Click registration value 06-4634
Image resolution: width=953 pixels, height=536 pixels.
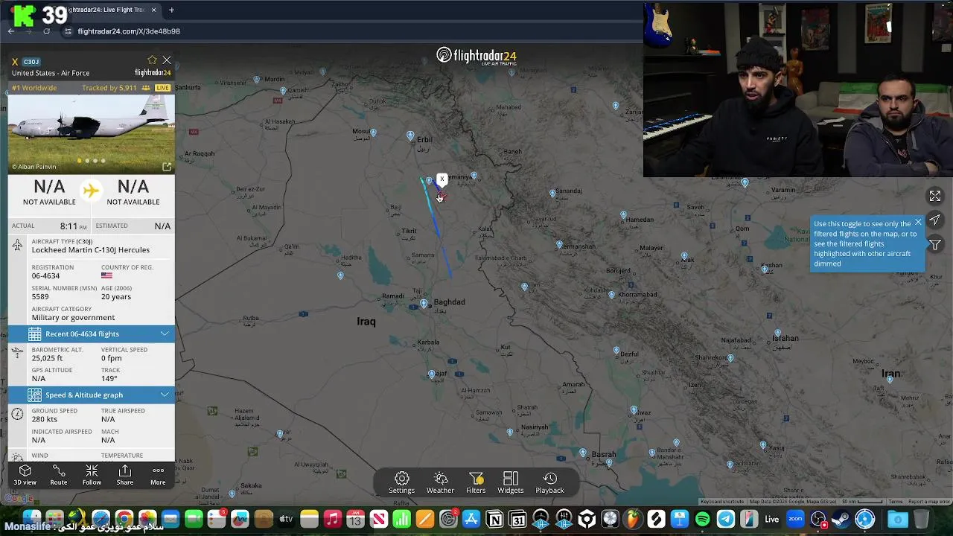pyautogui.click(x=45, y=275)
